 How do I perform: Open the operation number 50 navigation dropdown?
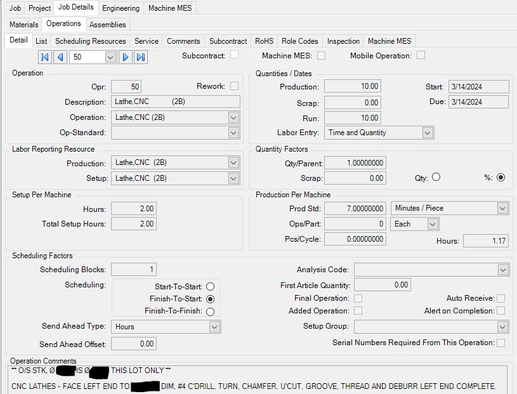pos(110,57)
